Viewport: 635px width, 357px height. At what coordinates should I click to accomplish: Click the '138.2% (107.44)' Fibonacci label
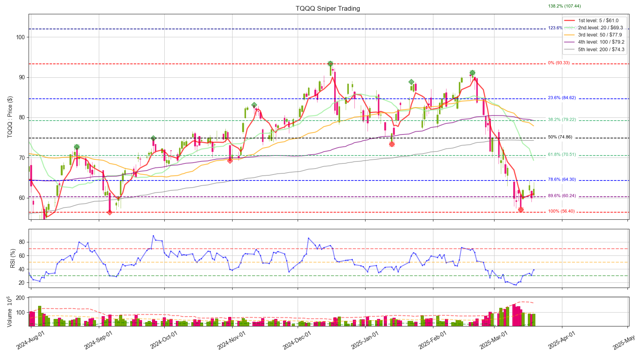(x=564, y=6)
